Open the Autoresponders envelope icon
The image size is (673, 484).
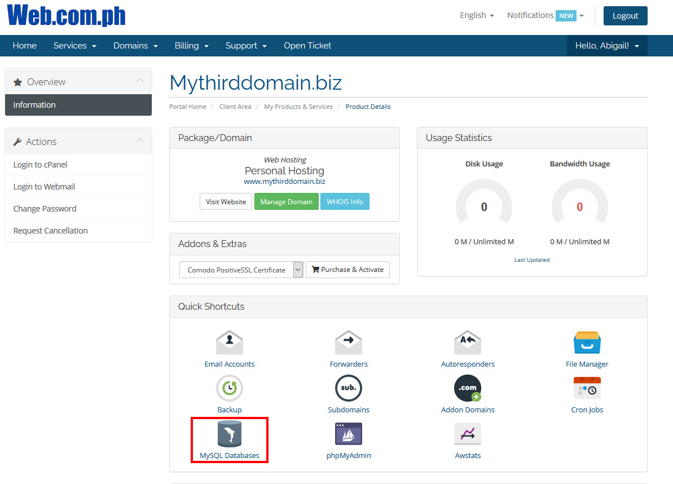468,342
